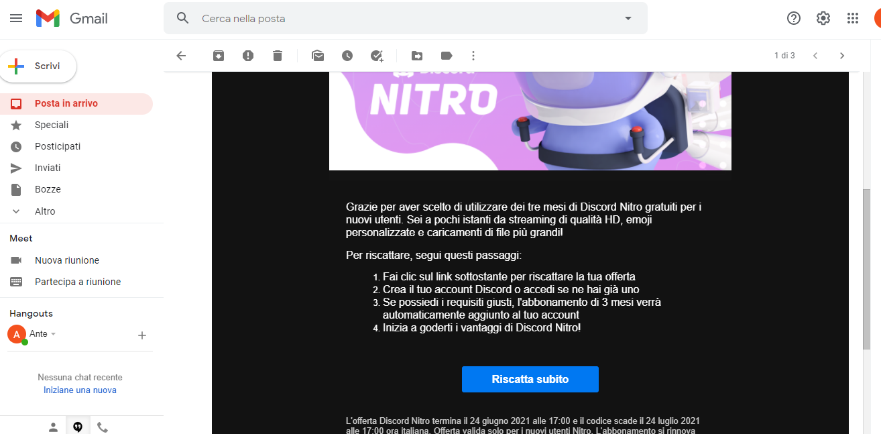Click the Cerca nella posta search field
Image resolution: width=881 pixels, height=434 pixels.
coord(406,18)
